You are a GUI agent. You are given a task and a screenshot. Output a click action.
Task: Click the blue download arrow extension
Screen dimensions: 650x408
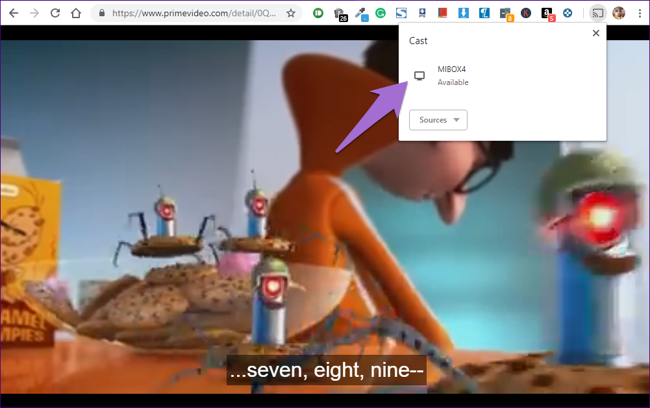point(464,13)
